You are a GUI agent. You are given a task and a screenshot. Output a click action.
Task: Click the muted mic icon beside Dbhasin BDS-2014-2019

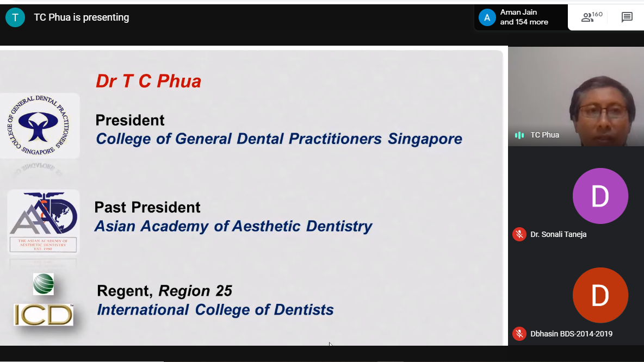[x=519, y=334]
